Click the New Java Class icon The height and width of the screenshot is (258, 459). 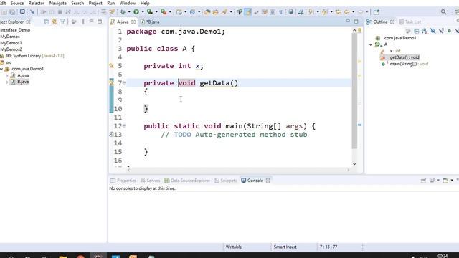click(x=192, y=12)
